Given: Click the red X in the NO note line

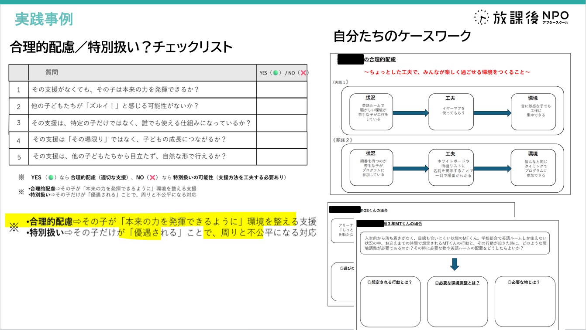Looking at the screenshot, I should 152,177.
